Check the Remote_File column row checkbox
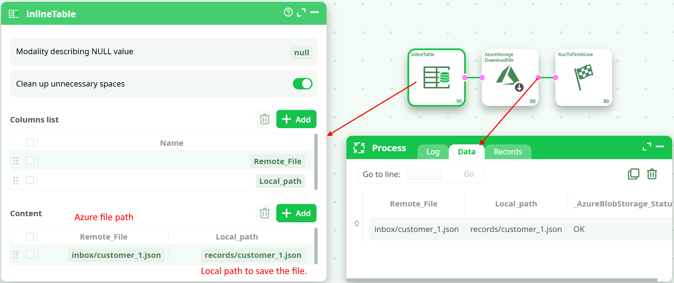The image size is (674, 283). click(x=30, y=161)
